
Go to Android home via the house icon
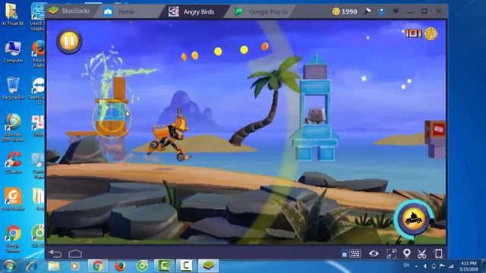(75, 253)
